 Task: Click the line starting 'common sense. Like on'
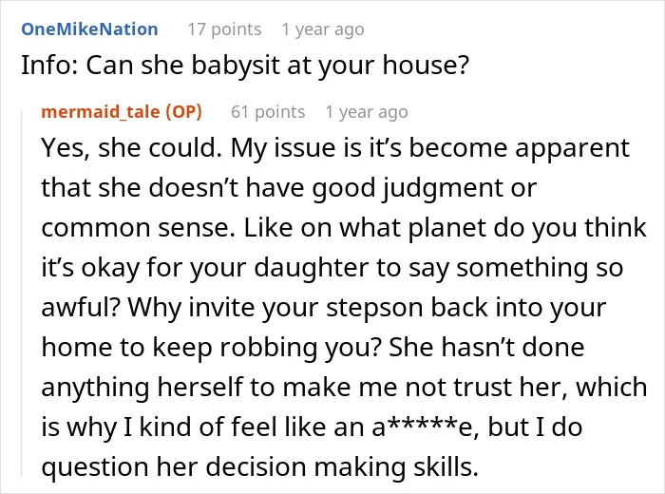(x=344, y=228)
